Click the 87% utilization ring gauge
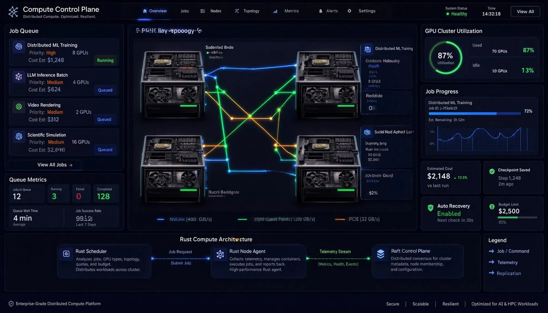 click(x=446, y=57)
